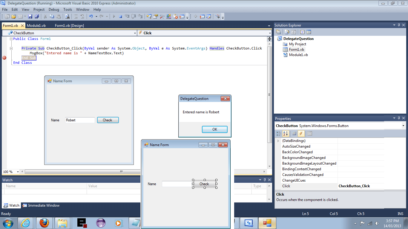Open the Click event dropdown in code editor
The height and width of the screenshot is (229, 408).
269,33
